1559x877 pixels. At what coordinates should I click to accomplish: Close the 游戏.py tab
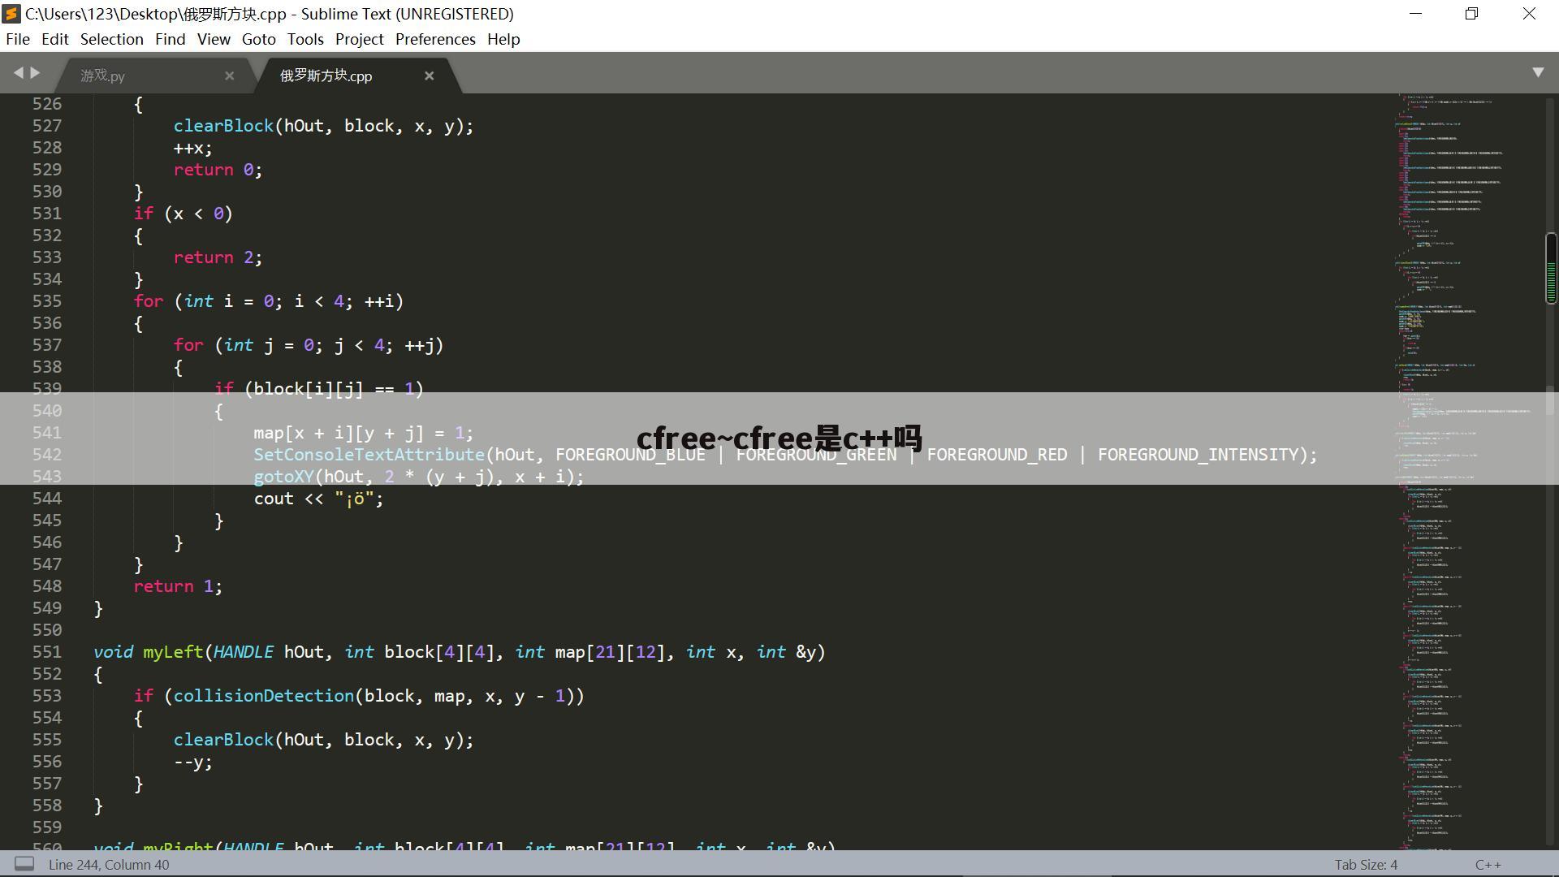230,76
